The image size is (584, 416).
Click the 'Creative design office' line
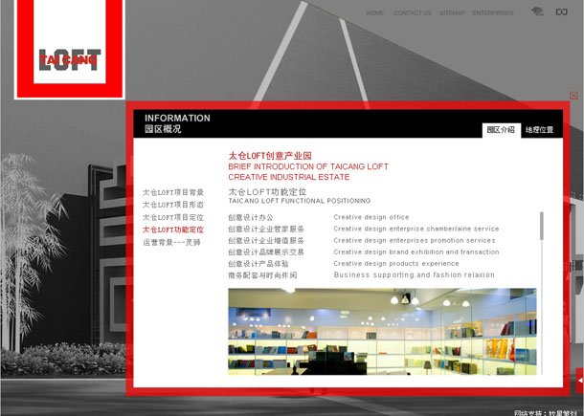[371, 217]
